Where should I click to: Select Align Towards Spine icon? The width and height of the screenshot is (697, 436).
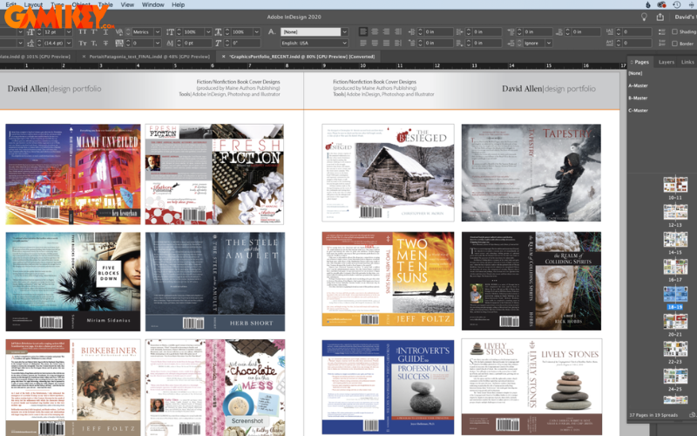click(398, 31)
